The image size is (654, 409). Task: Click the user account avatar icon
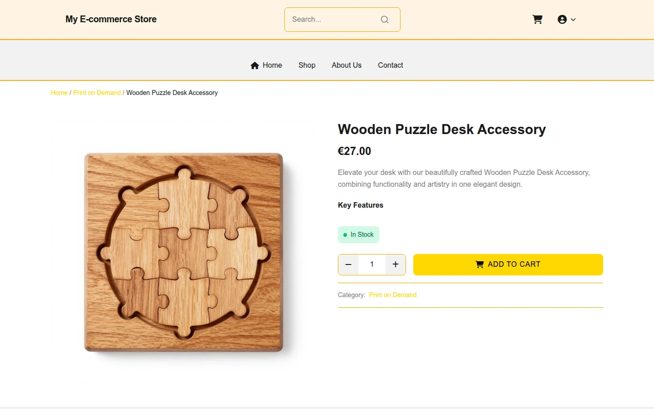tap(562, 20)
